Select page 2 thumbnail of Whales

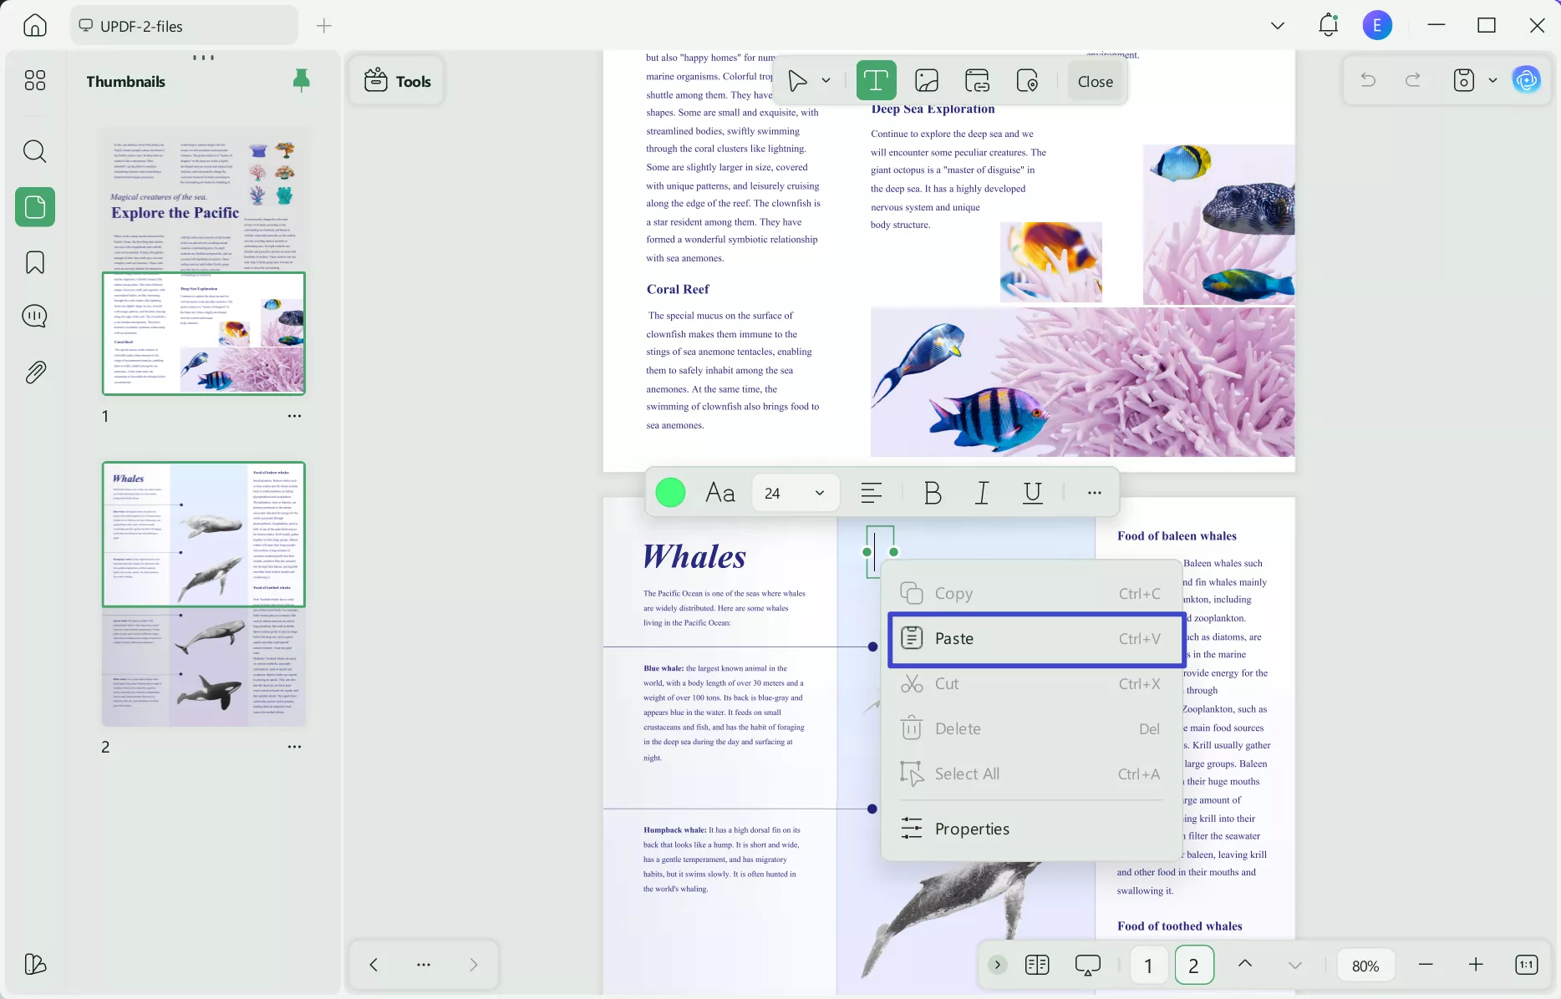point(203,595)
